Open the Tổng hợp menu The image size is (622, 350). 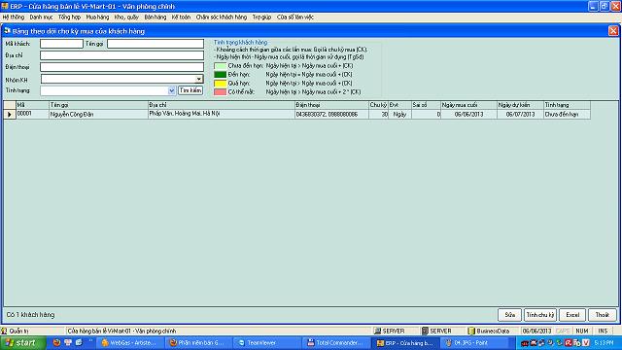coord(69,17)
